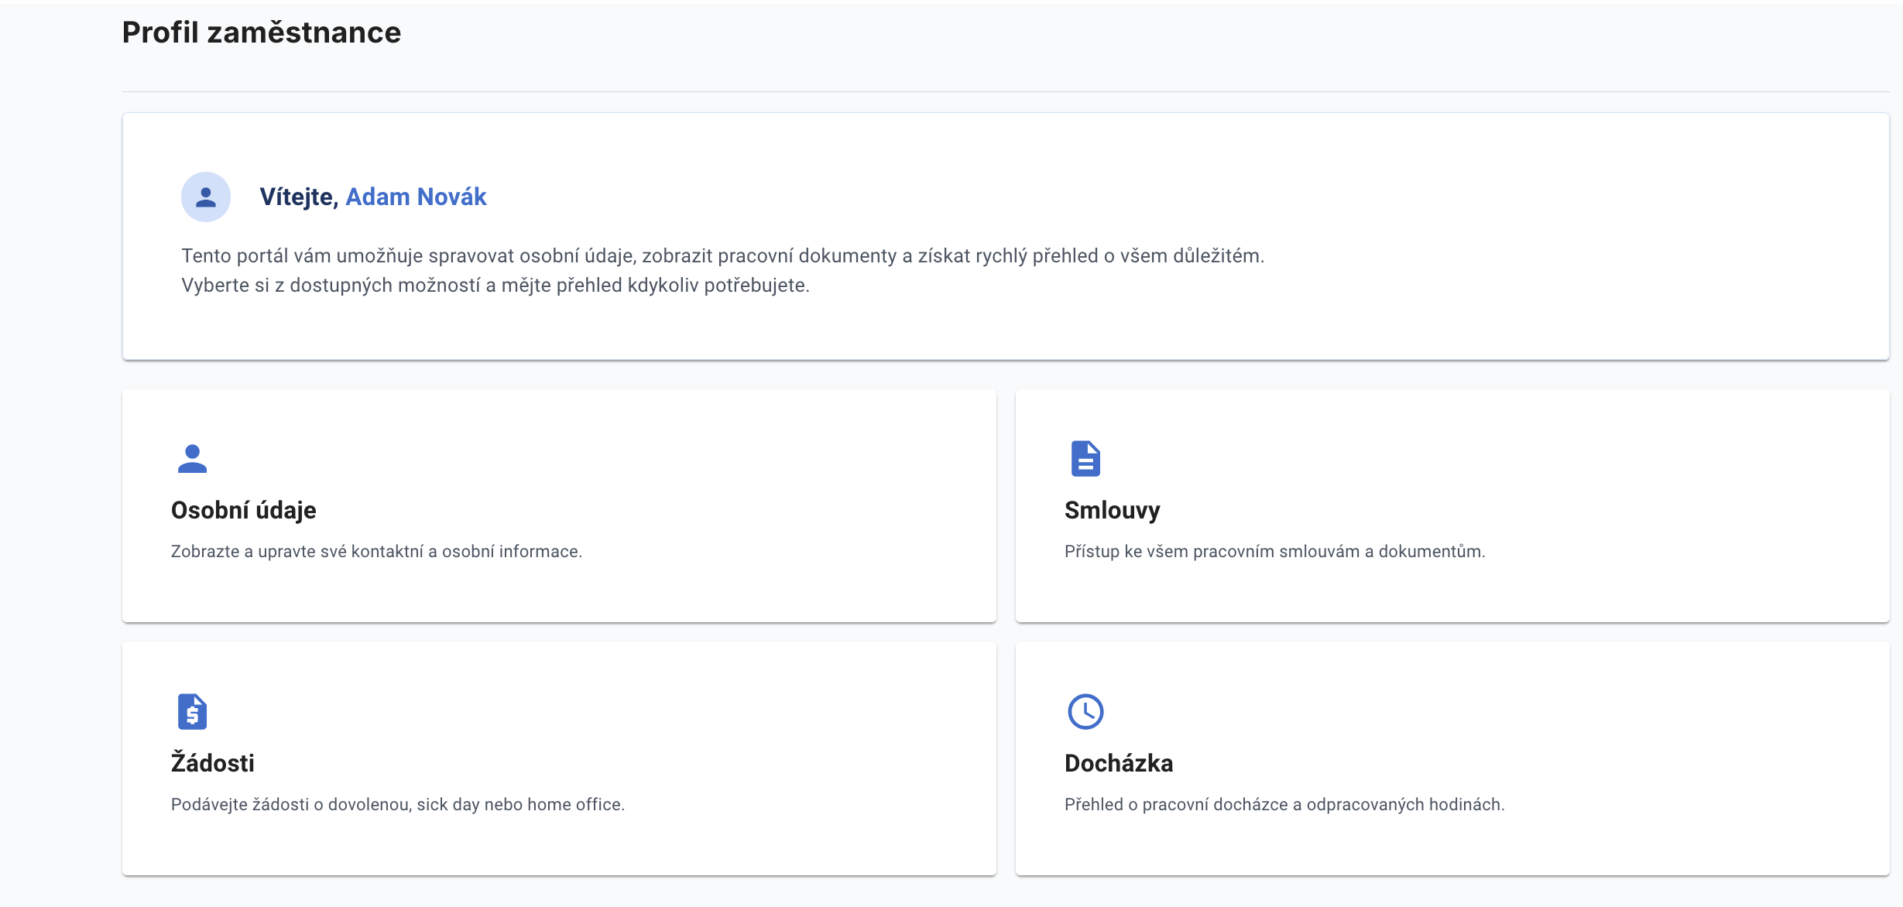
Task: Click the 'Podávejte žádosti o dovolenou' description
Action: (x=397, y=805)
